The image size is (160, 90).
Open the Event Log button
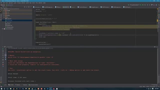coord(154,85)
